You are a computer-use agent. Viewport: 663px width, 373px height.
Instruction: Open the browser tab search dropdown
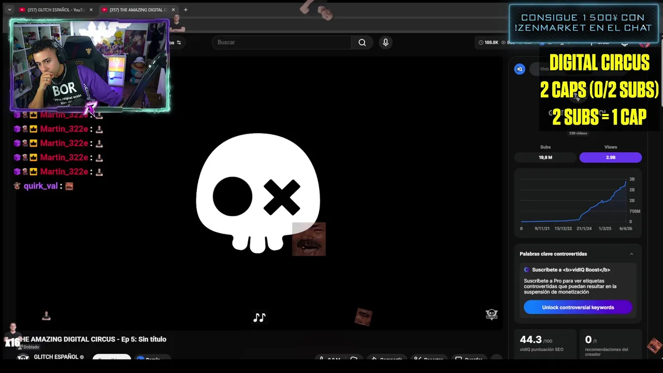(9, 10)
